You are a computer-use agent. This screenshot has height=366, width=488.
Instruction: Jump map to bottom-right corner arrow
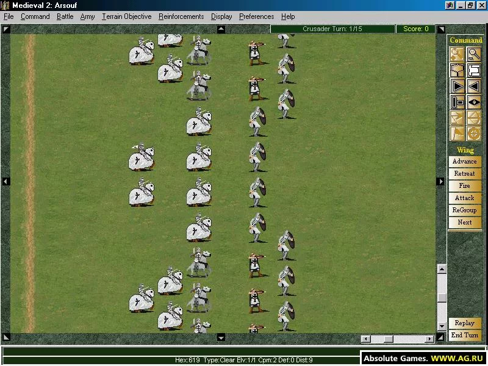(x=440, y=337)
